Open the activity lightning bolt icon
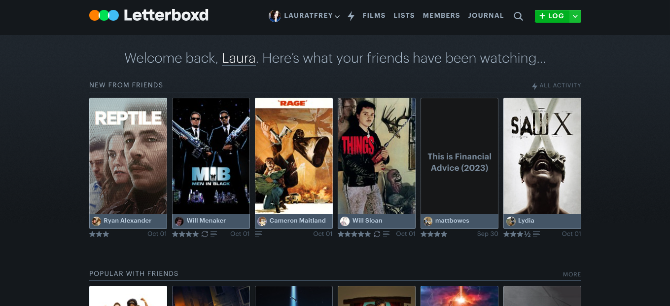The height and width of the screenshot is (306, 670). (351, 16)
